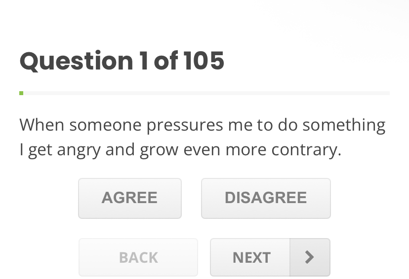Screen dimensions: 409x279
Task: Answer Agree to the pressure question
Action: point(130,198)
